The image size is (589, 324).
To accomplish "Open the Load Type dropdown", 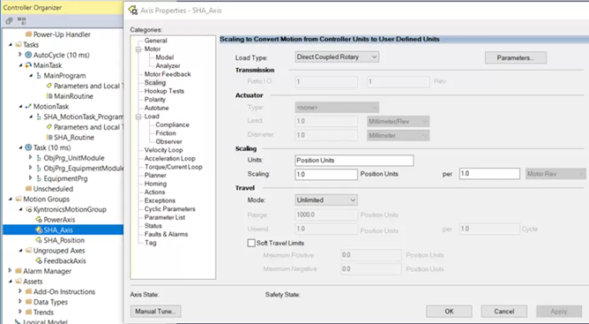I will pos(337,57).
